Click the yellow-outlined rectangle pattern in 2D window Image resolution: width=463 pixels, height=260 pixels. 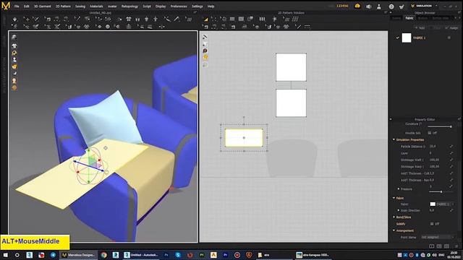pyautogui.click(x=244, y=138)
